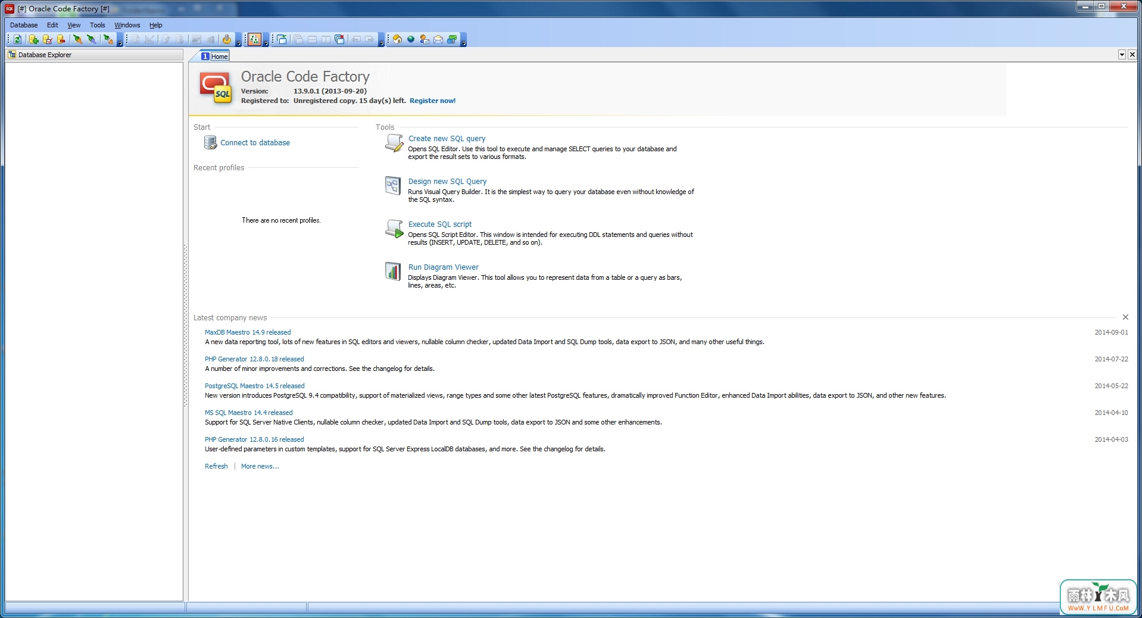Click the Close all windows toolbar icon
This screenshot has height=618, width=1142.
tap(339, 39)
